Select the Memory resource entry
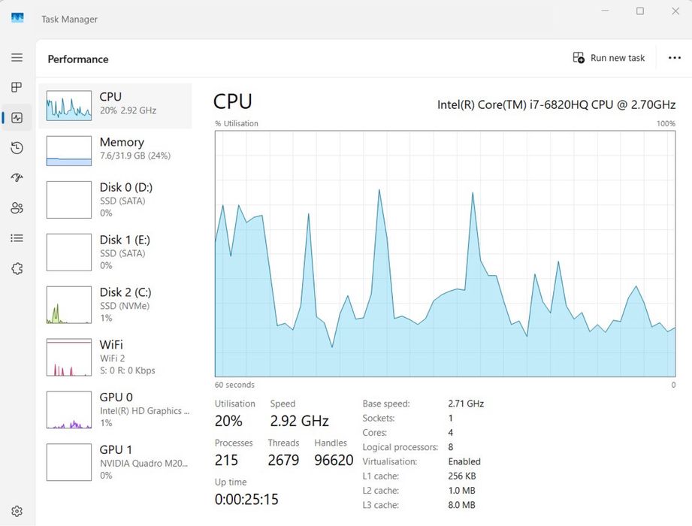The height and width of the screenshot is (526, 692). (x=116, y=150)
